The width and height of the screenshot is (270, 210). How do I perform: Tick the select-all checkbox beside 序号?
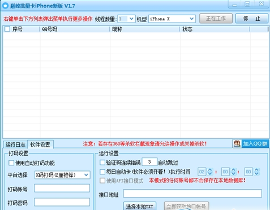(7, 29)
